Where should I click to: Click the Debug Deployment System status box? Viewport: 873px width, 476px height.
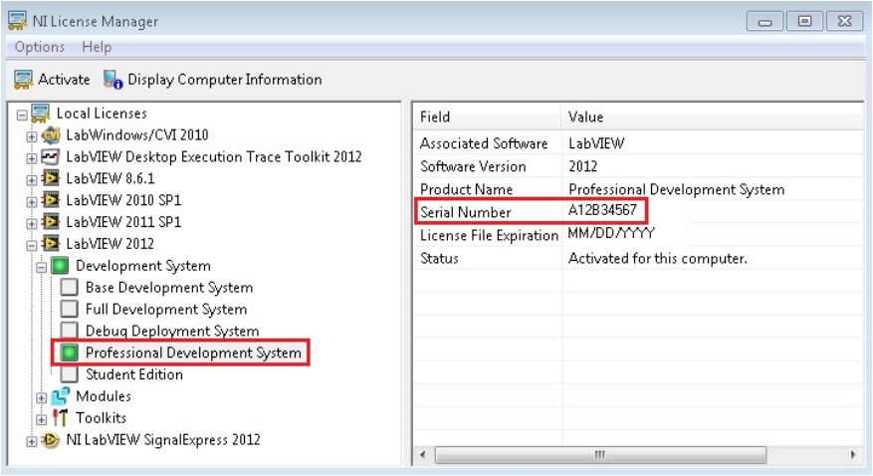pyautogui.click(x=69, y=331)
